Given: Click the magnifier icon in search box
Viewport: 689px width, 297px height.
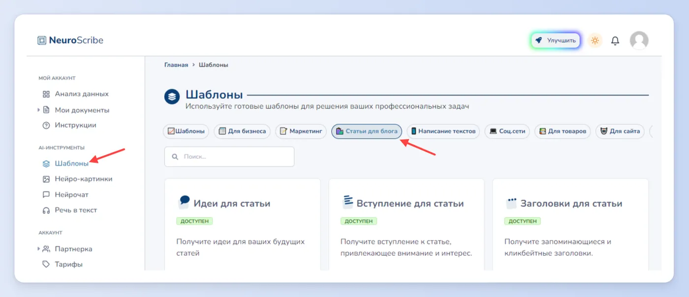Looking at the screenshot, I should pyautogui.click(x=175, y=157).
